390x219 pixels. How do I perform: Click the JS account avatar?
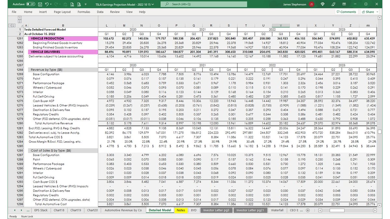tap(312, 4)
